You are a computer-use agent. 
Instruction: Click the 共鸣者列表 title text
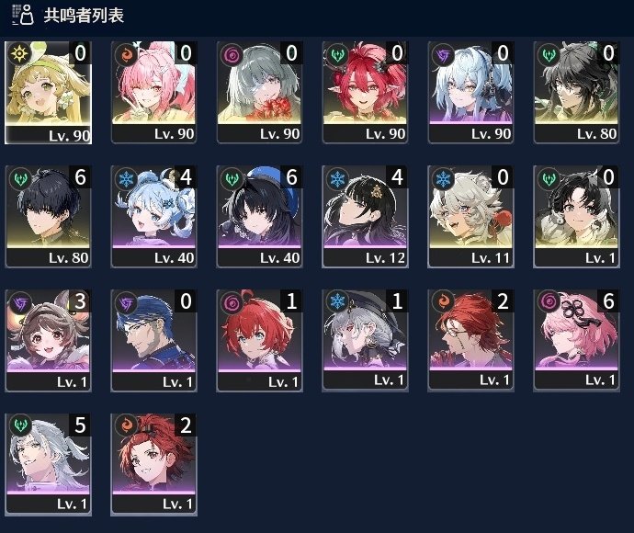point(84,16)
